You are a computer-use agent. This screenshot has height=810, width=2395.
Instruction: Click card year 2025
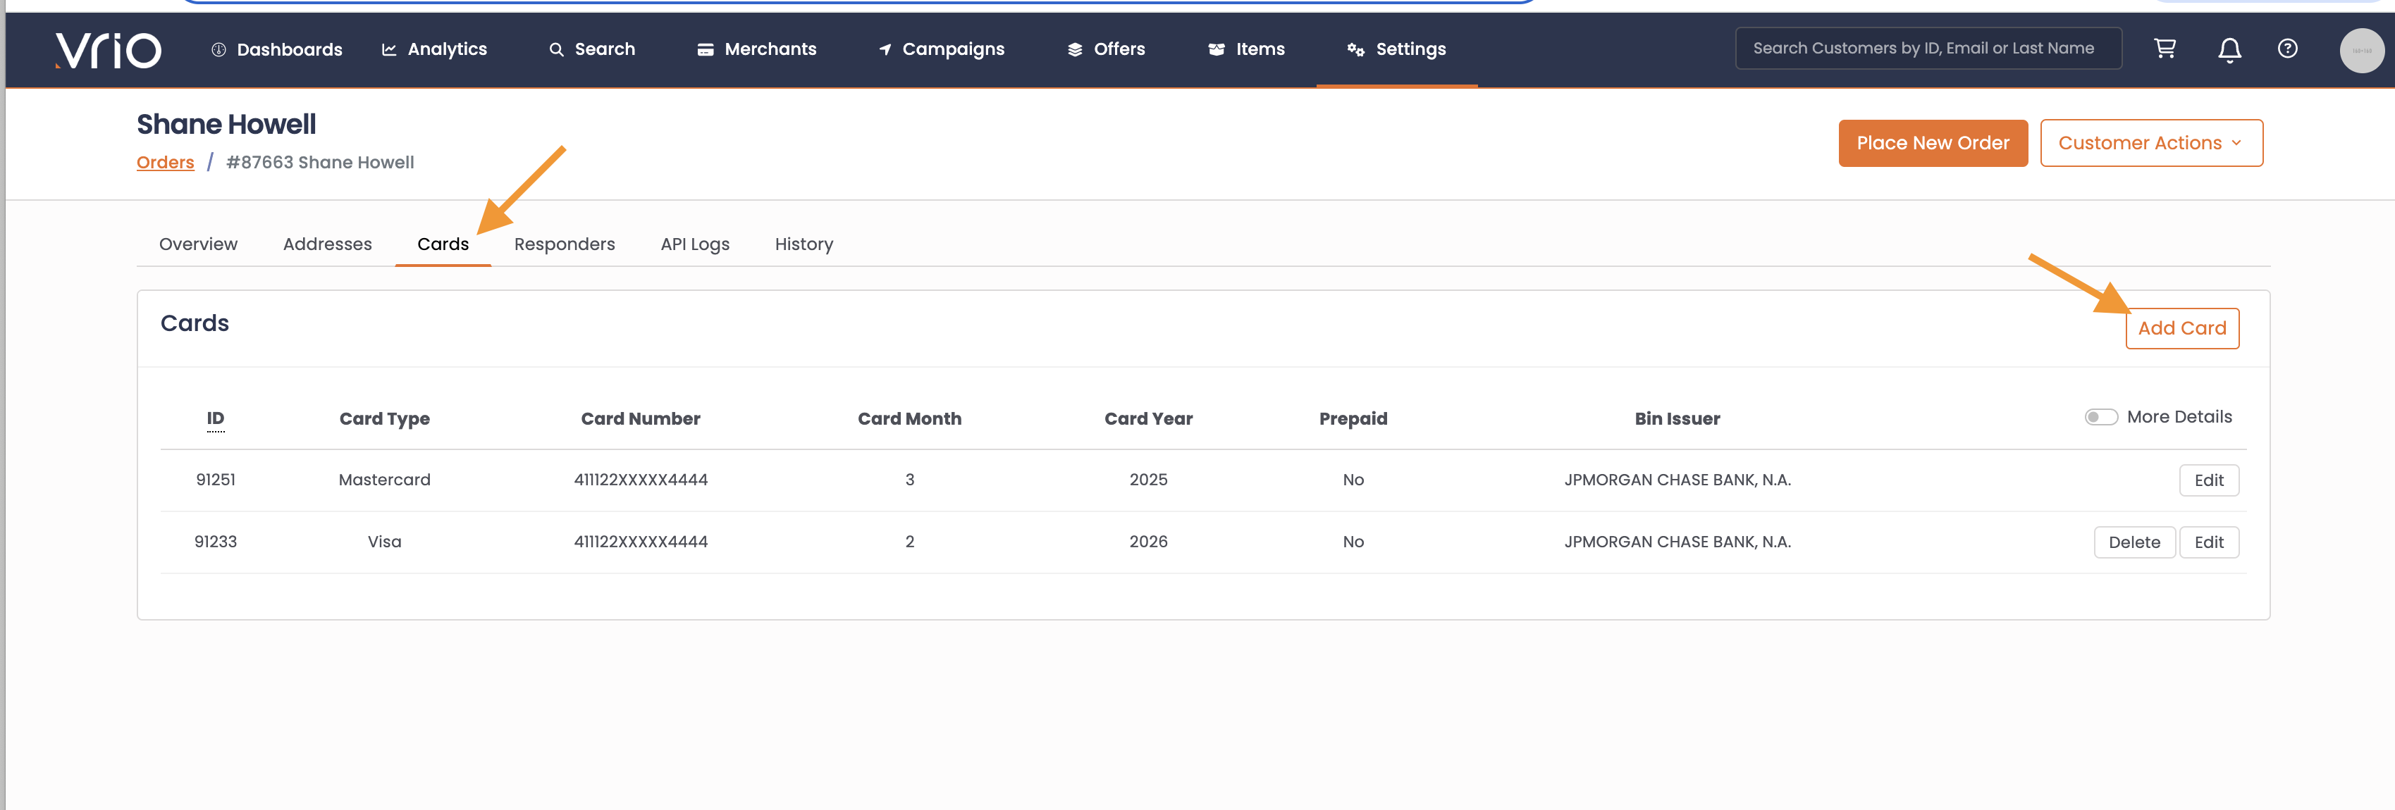(x=1148, y=480)
